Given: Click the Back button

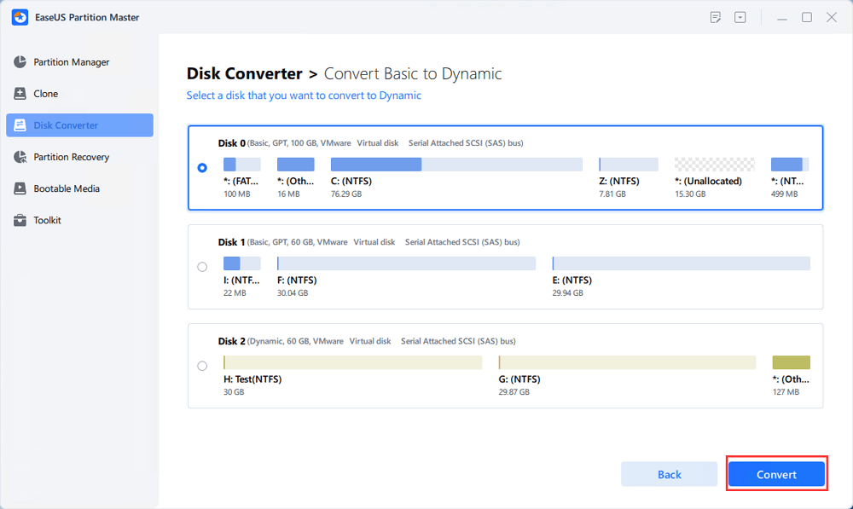Looking at the screenshot, I should 670,475.
